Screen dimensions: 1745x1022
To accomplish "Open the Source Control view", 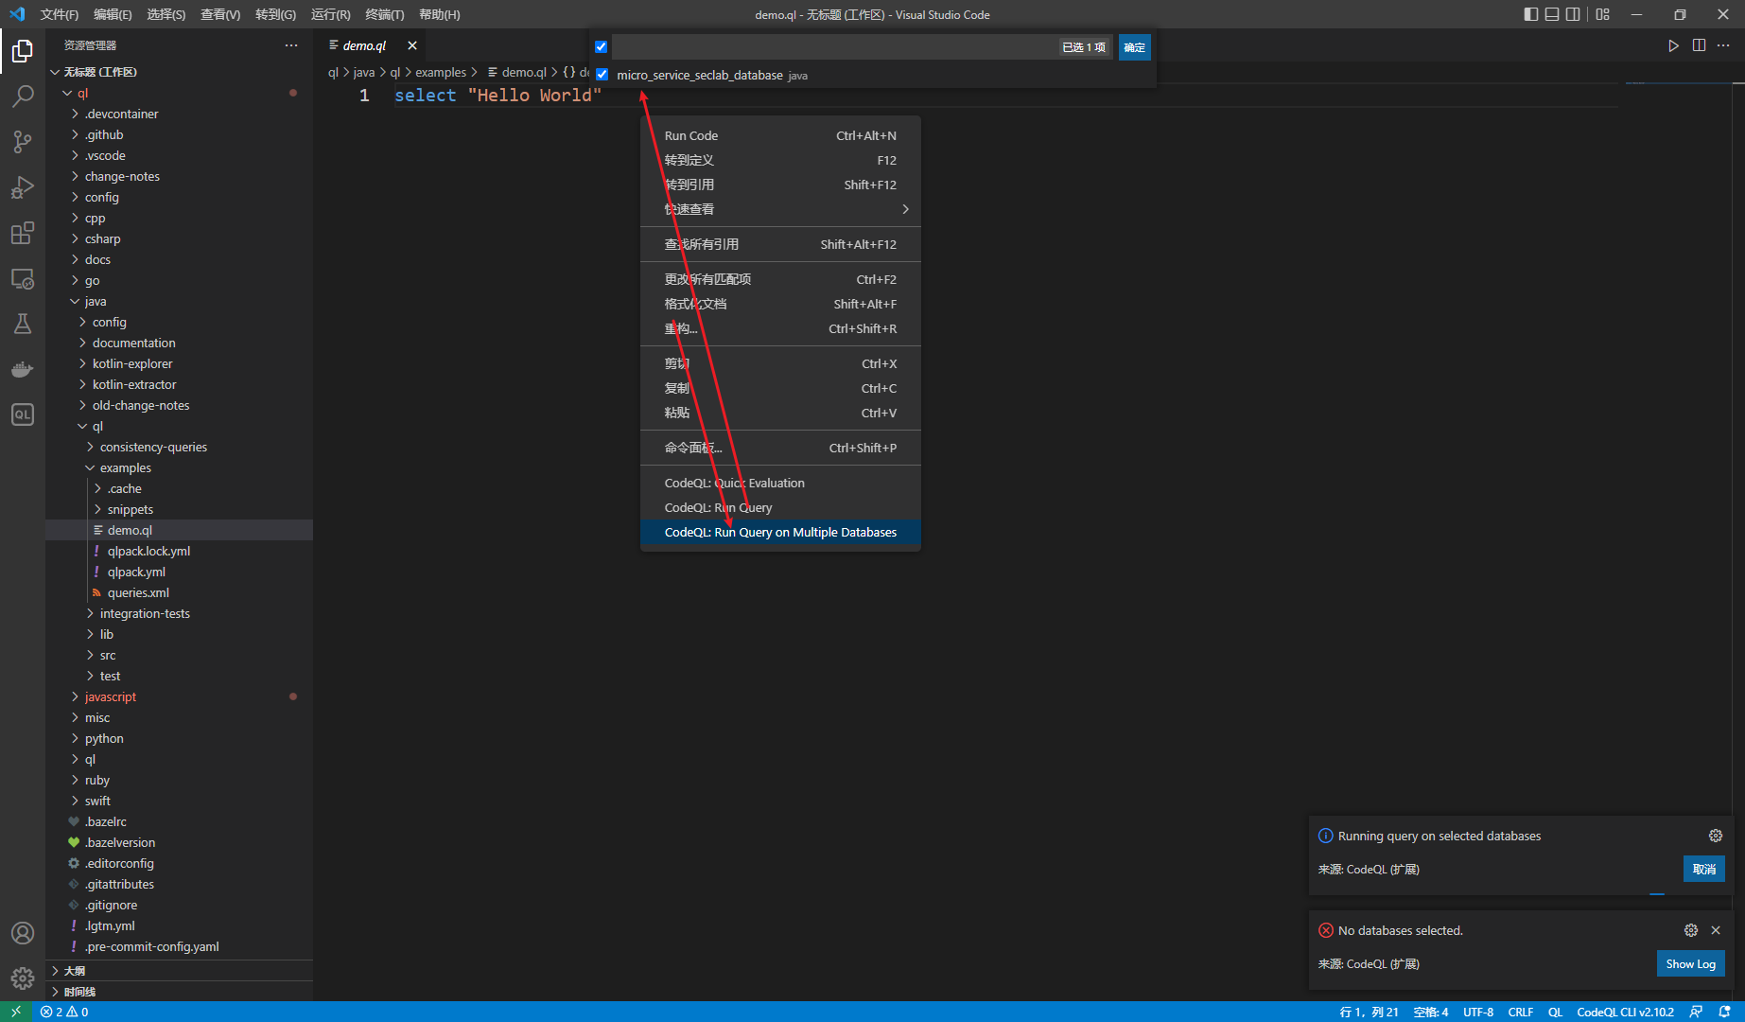I will [x=23, y=141].
